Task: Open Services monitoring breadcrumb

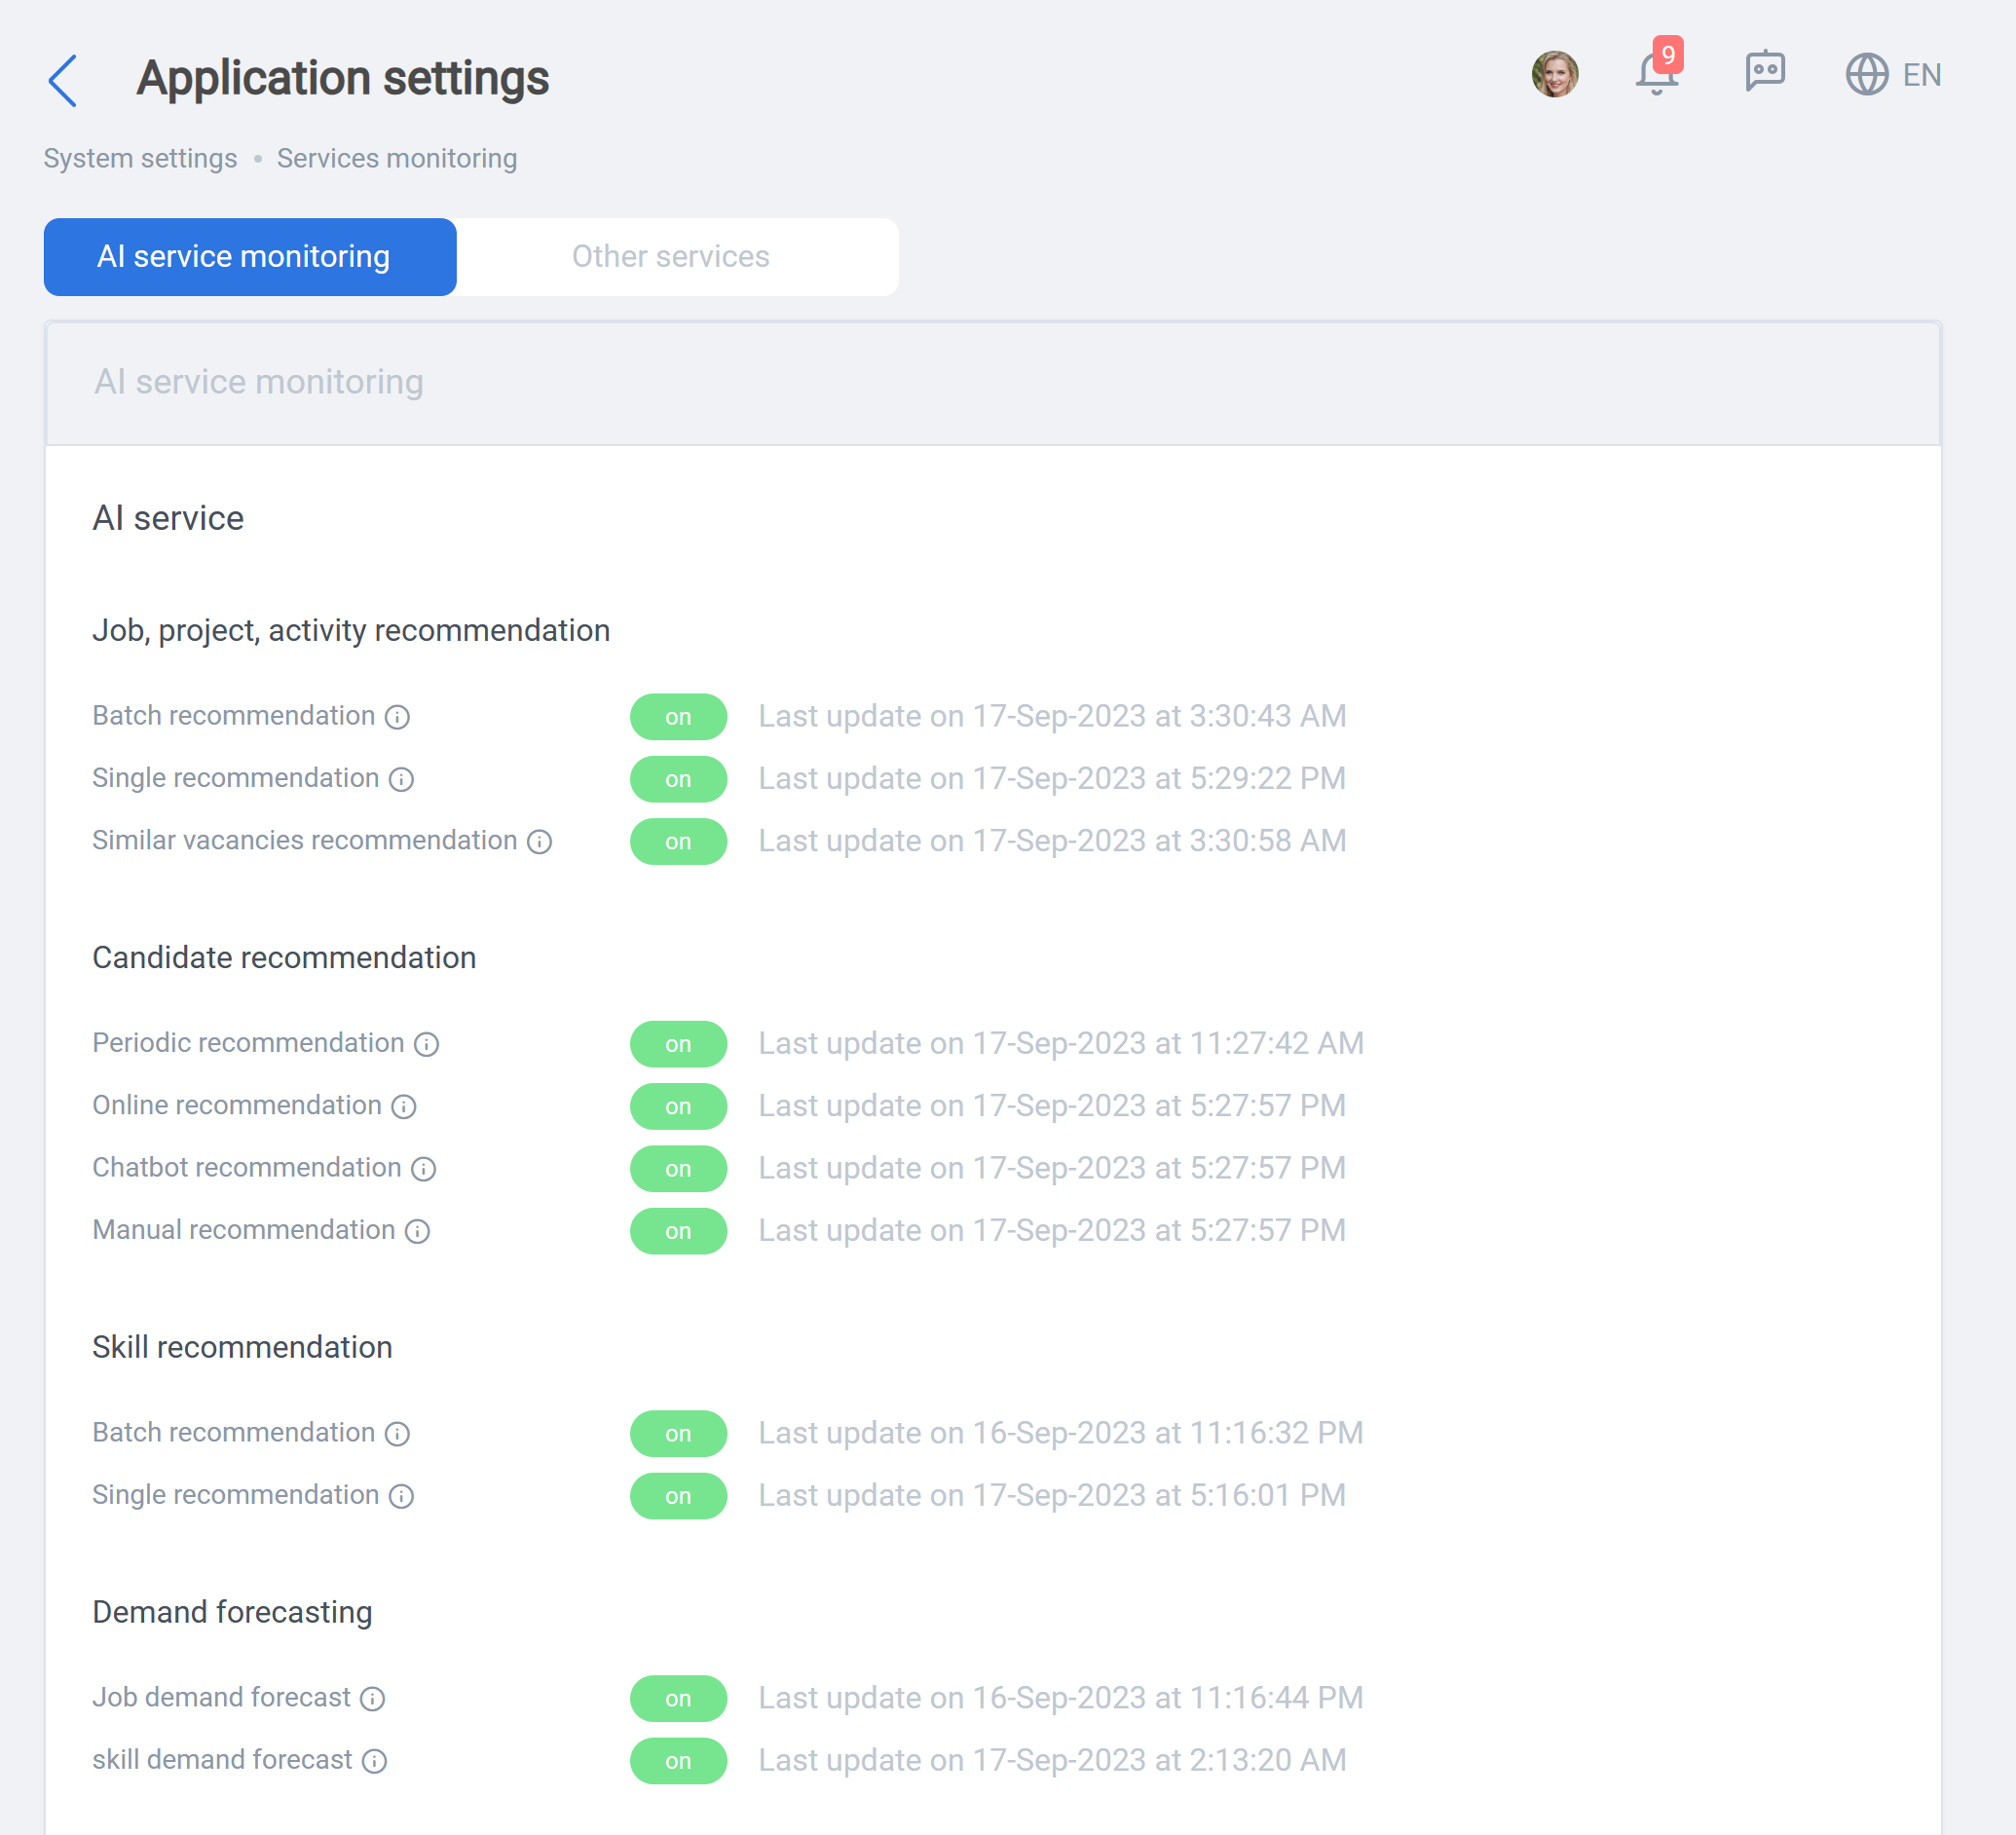Action: (x=397, y=159)
